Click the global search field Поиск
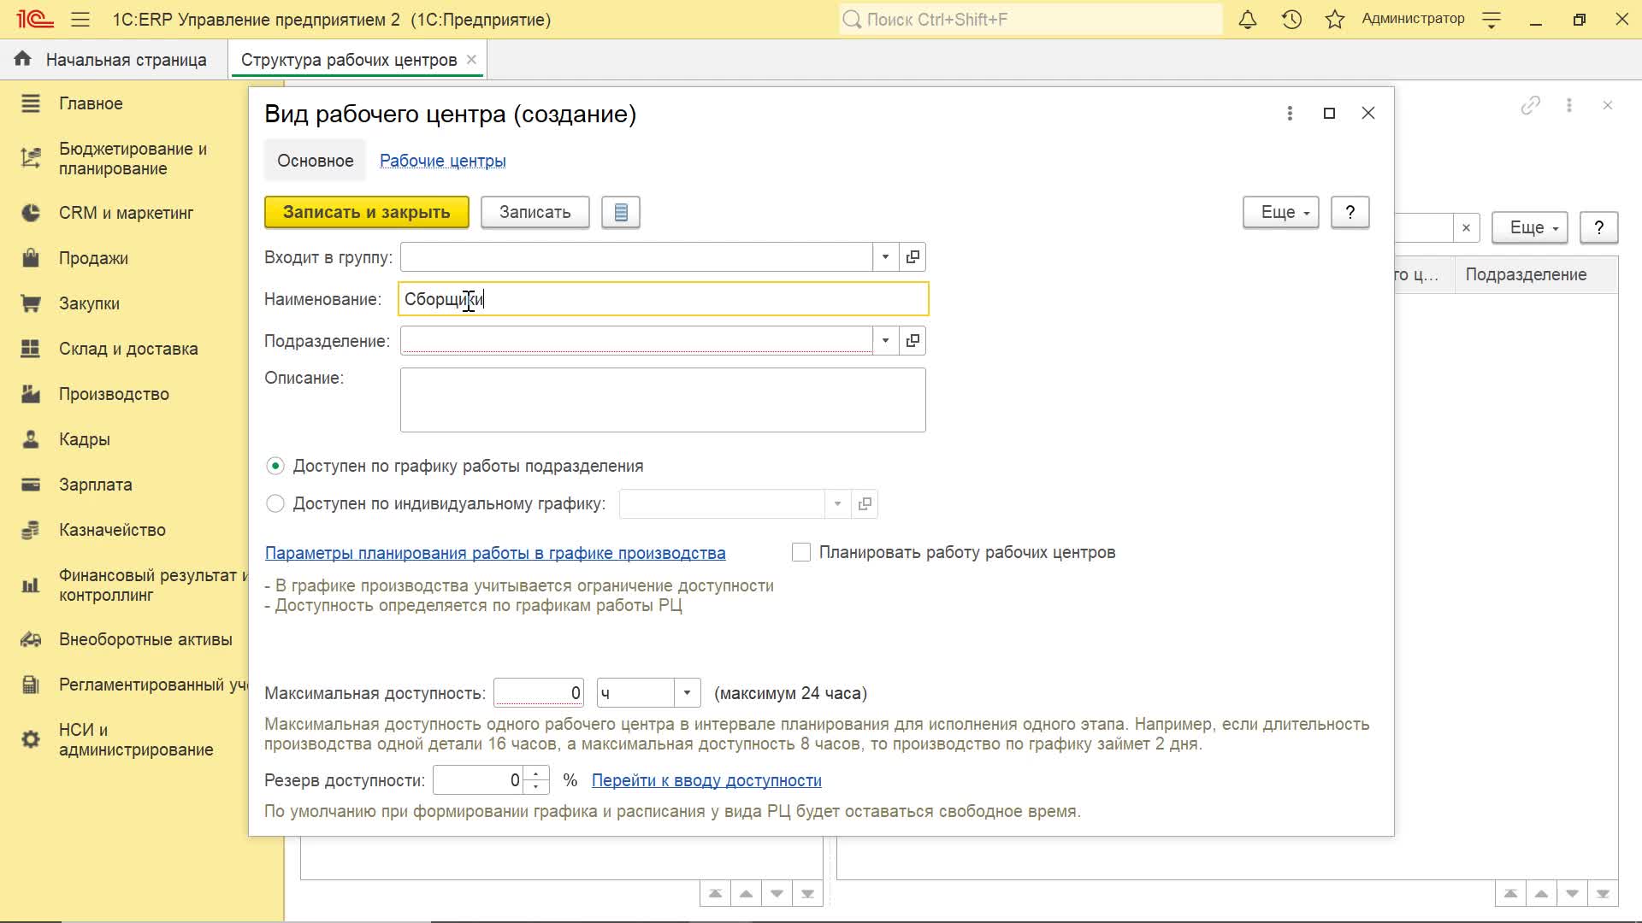This screenshot has height=923, width=1642. [1031, 19]
